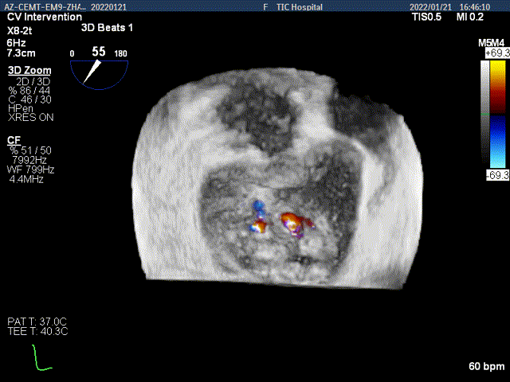This screenshot has height=382, width=510.
Task: Click the M5M4 map label
Action: click(490, 41)
